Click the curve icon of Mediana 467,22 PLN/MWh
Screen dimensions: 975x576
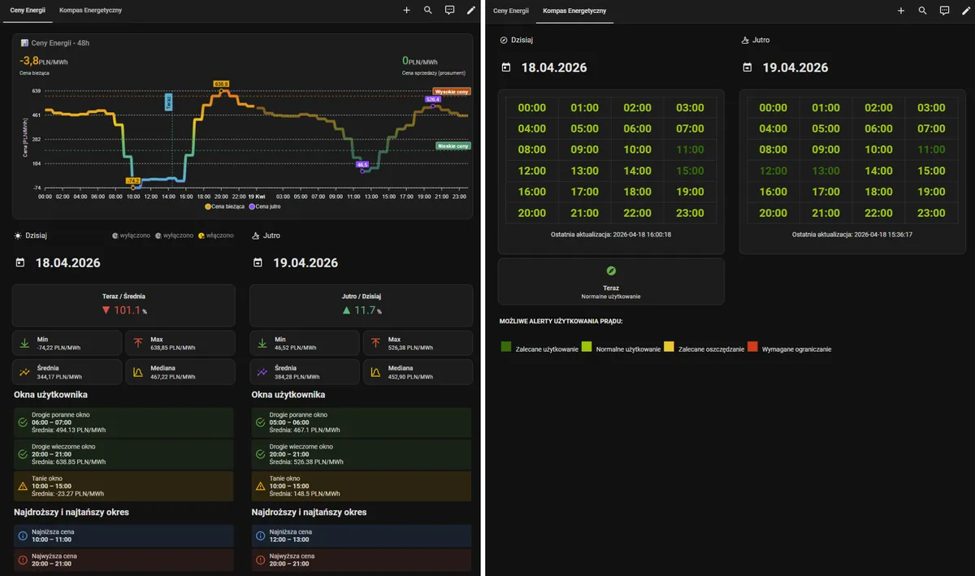coord(138,372)
